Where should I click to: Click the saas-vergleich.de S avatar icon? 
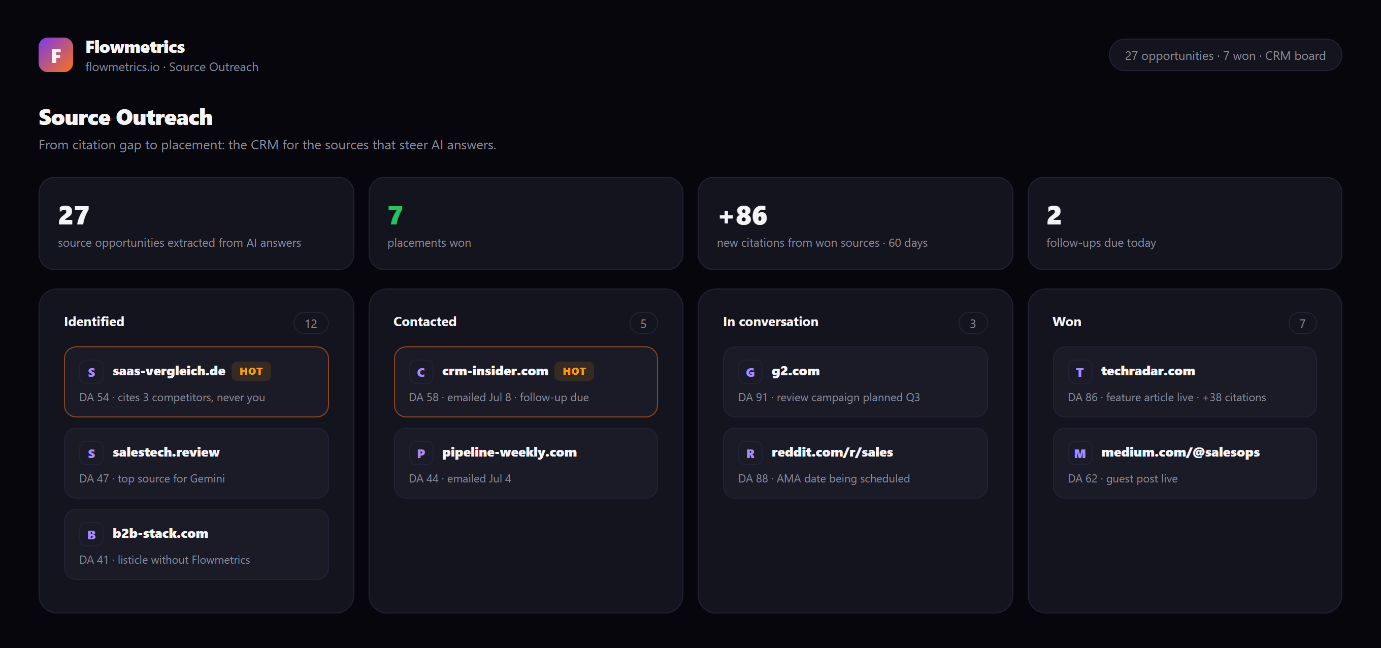click(91, 372)
